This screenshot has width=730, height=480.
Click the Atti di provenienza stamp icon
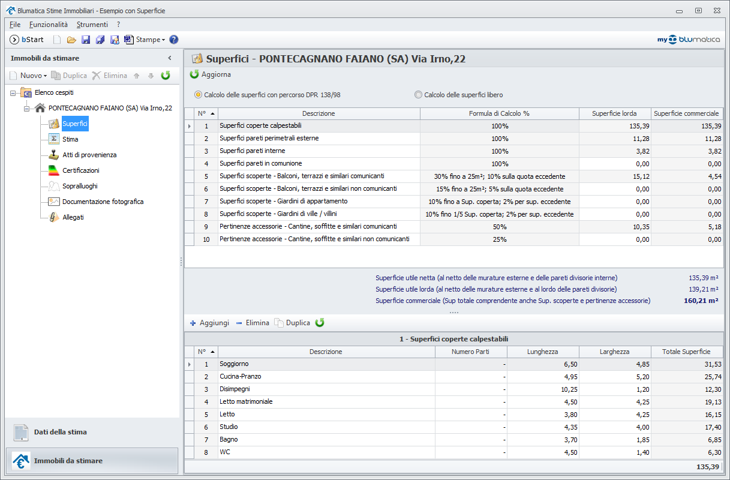(54, 155)
